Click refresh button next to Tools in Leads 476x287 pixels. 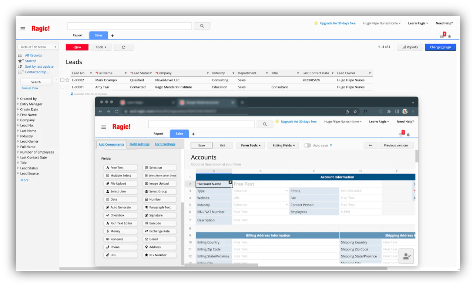coord(123,47)
